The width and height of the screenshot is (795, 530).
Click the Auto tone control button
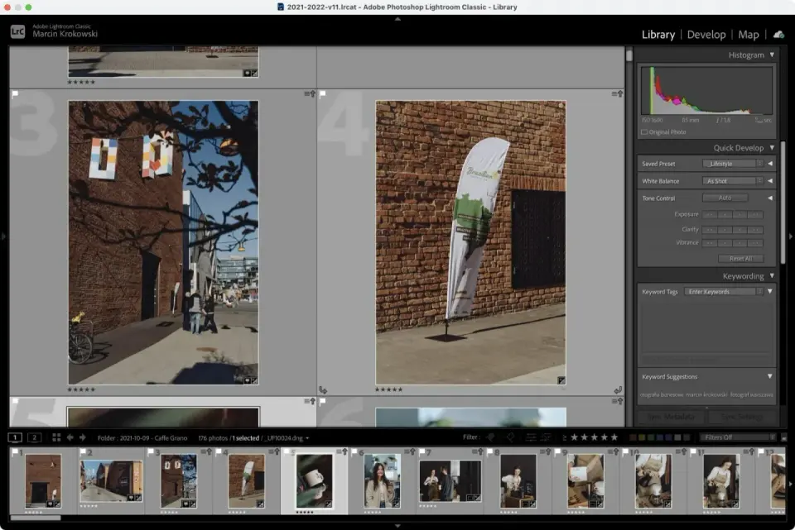click(725, 198)
